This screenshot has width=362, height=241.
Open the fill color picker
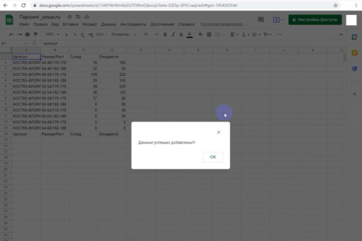click(201, 35)
